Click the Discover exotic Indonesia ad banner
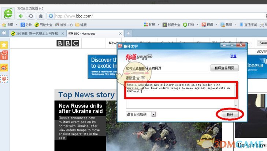267x151 pixels. 102,67
